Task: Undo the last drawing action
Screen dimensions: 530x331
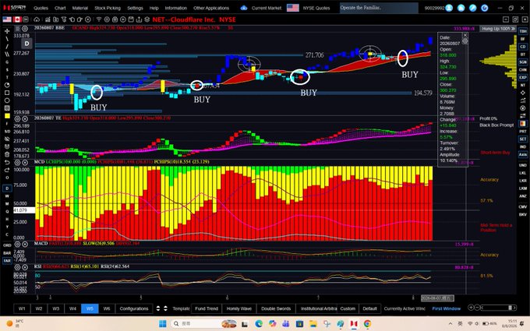Action: click(7, 162)
